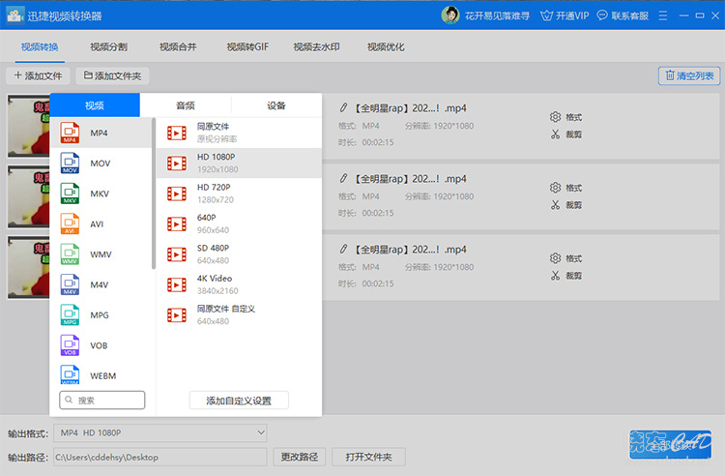Select the VOB format icon
Viewport: 725px width, 476px height.
tap(70, 345)
